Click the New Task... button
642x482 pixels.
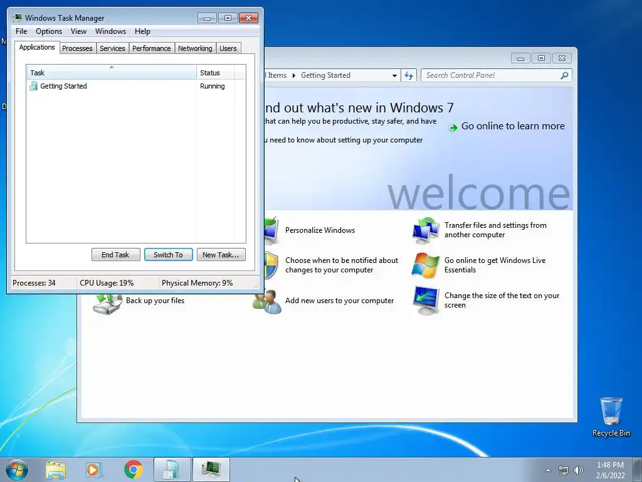tap(221, 255)
